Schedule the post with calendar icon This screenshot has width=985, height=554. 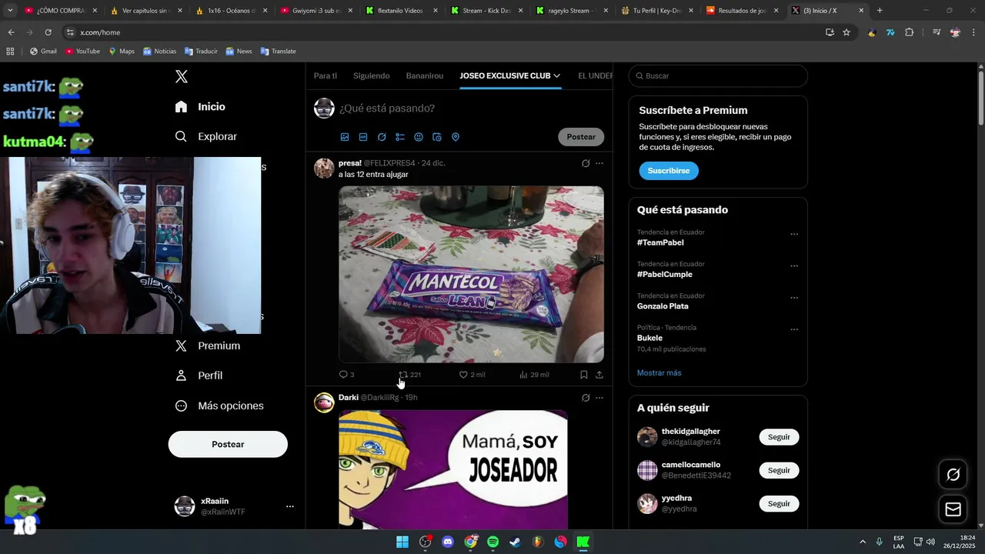pyautogui.click(x=437, y=137)
